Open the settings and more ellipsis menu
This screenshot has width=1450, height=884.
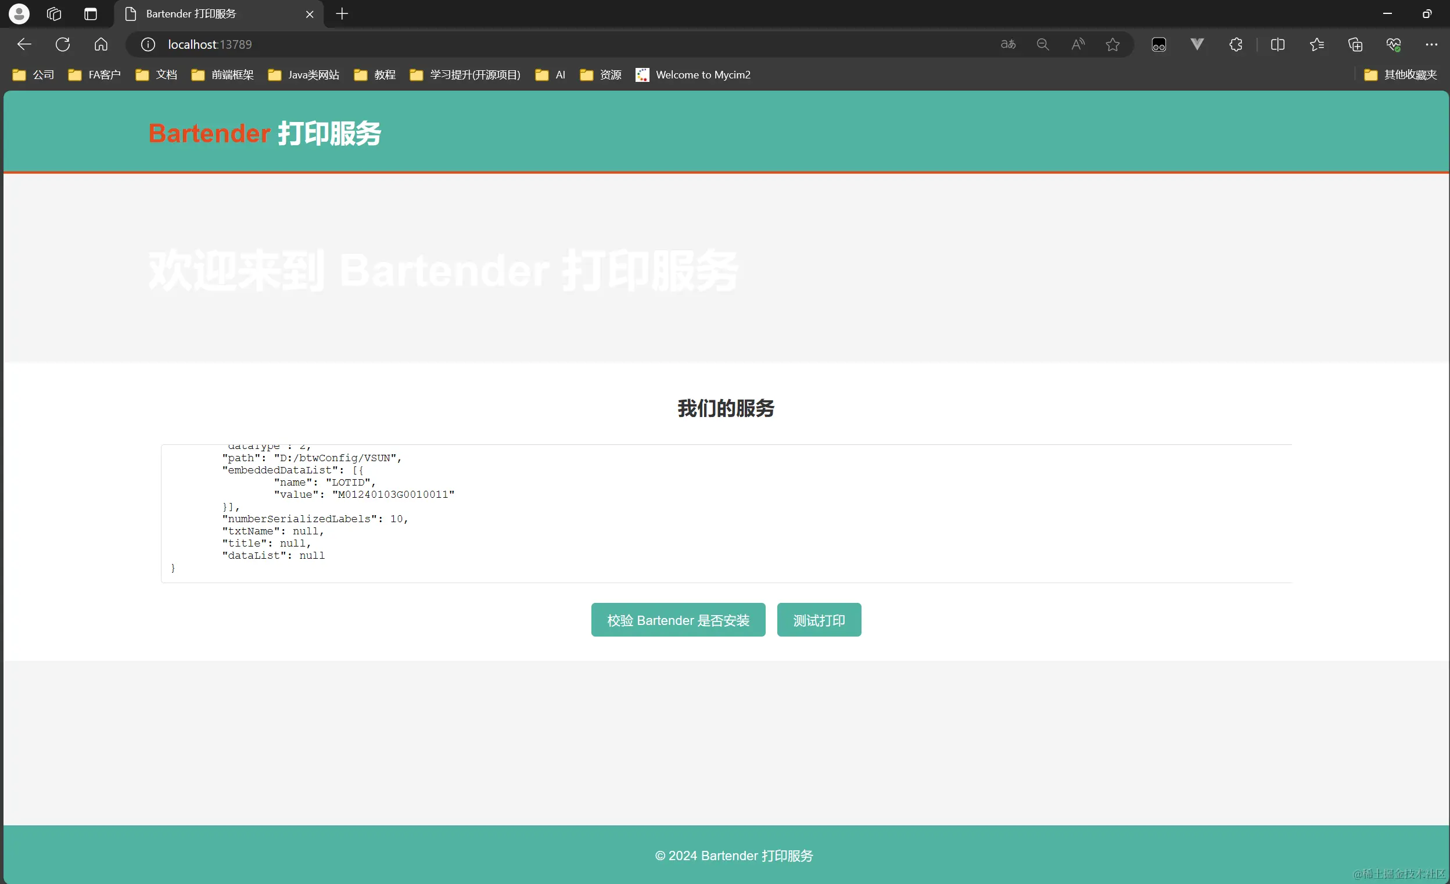tap(1431, 44)
